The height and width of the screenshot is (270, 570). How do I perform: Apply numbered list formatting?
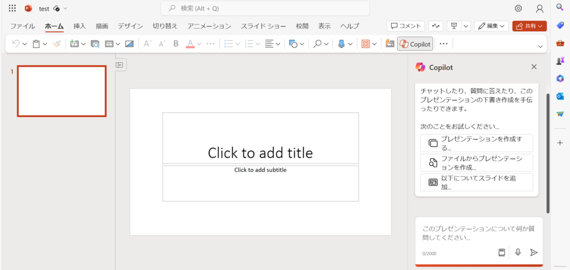click(249, 44)
